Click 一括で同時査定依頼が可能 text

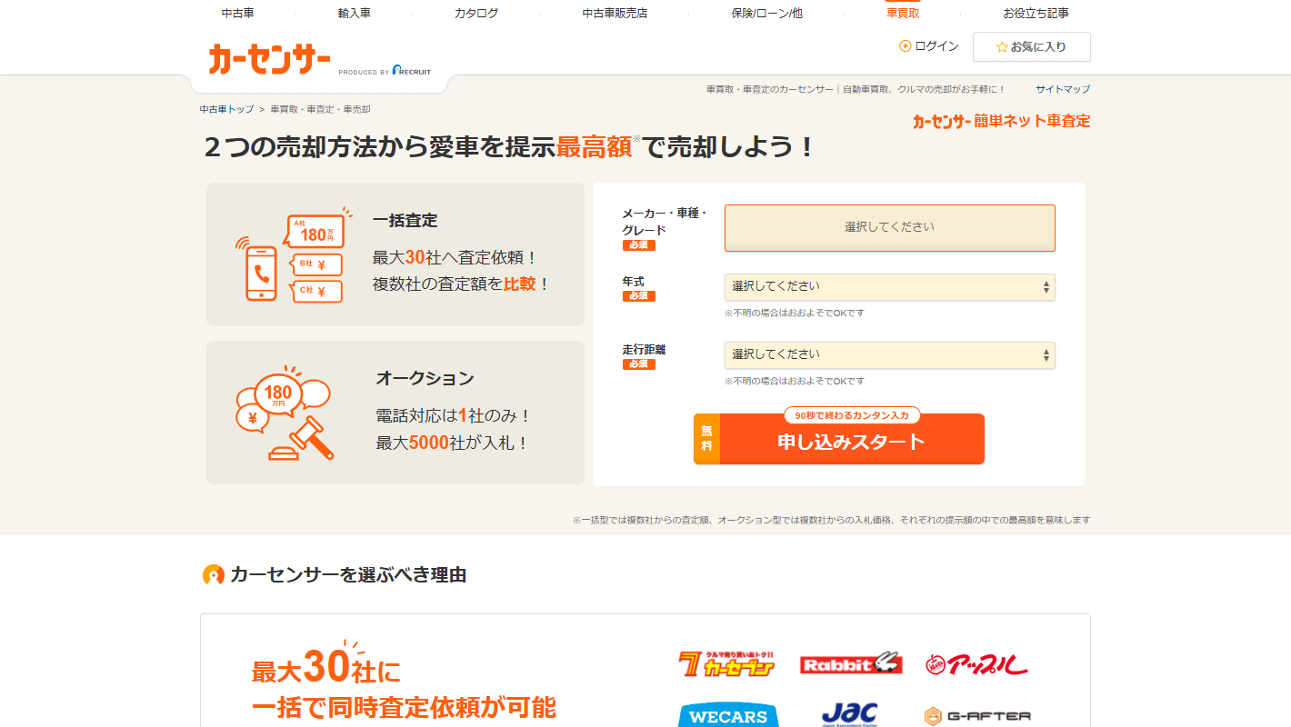(x=404, y=707)
